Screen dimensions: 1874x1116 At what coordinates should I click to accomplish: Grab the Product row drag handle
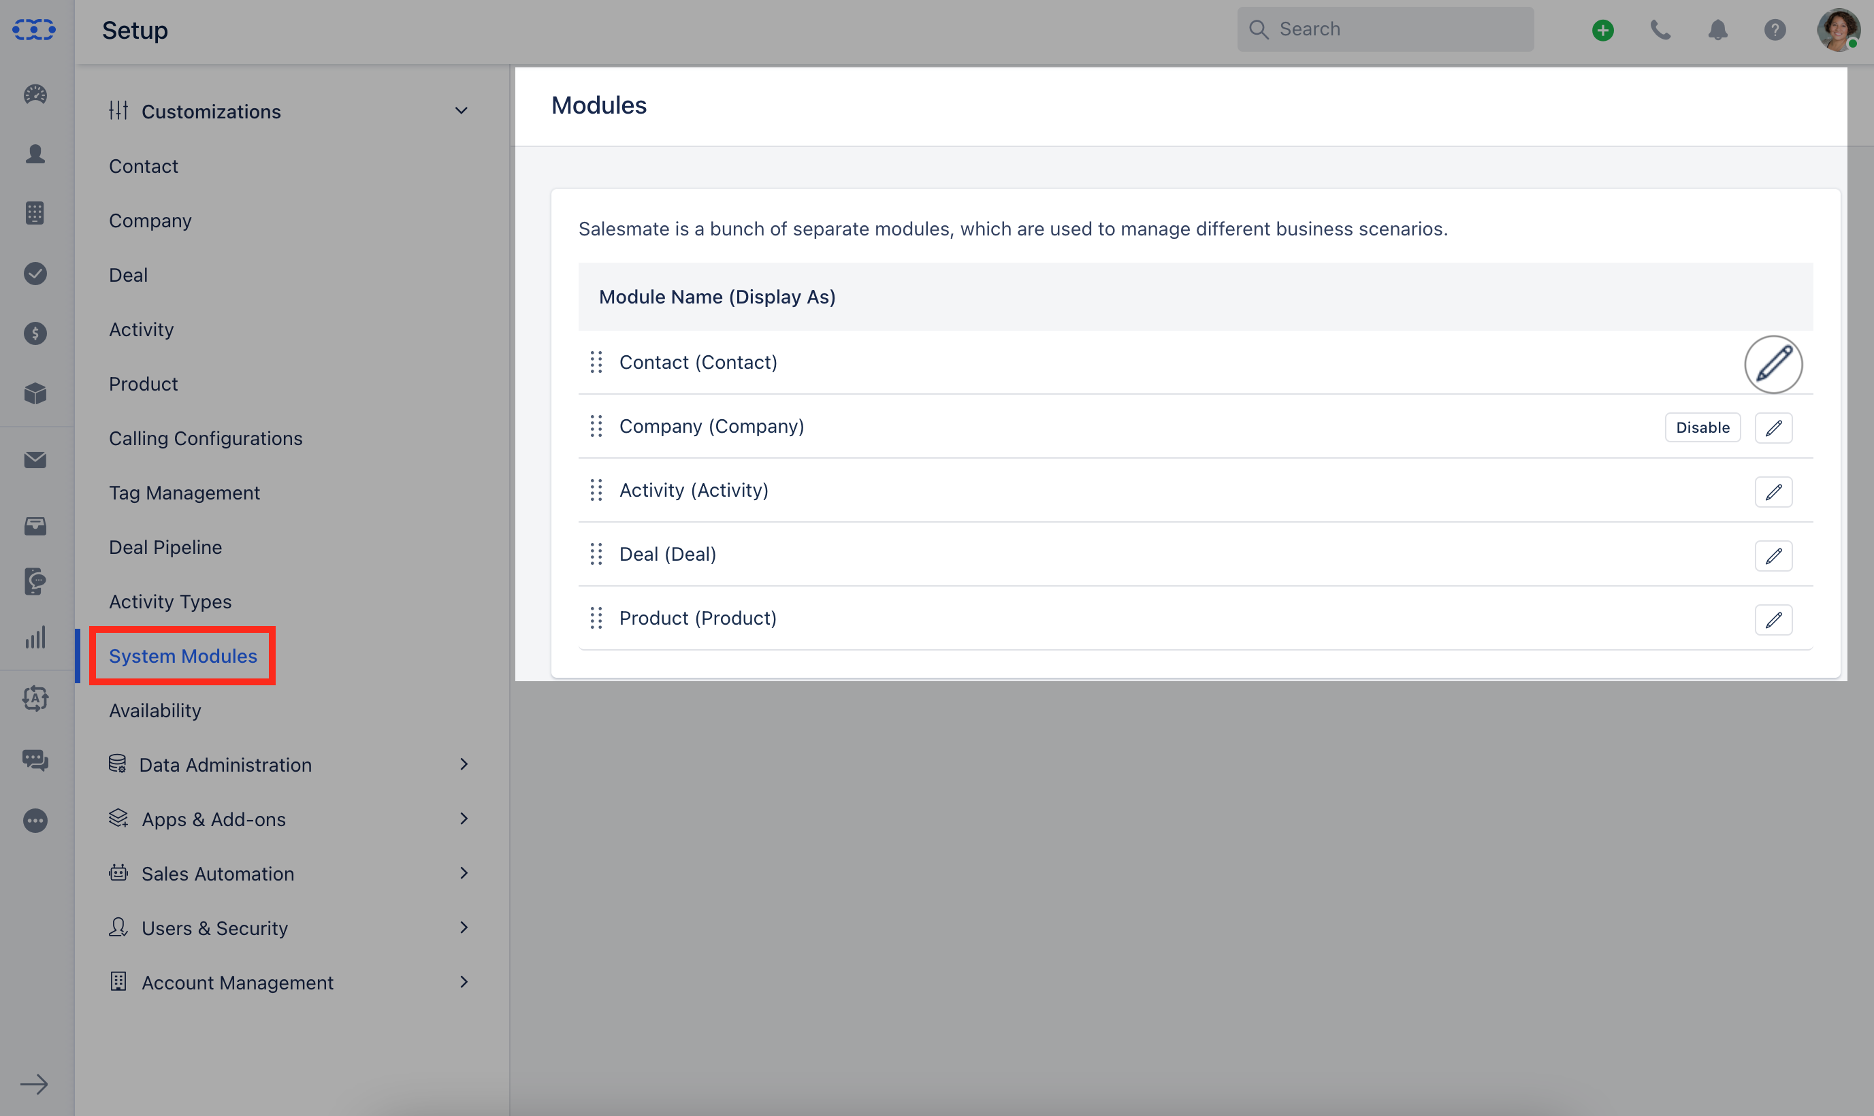pyautogui.click(x=596, y=617)
